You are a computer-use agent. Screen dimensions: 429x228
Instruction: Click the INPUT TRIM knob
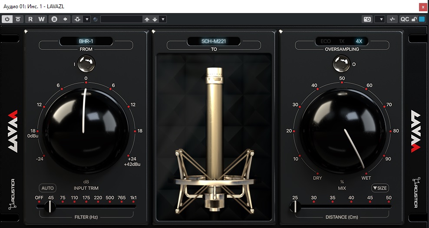tap(86, 131)
